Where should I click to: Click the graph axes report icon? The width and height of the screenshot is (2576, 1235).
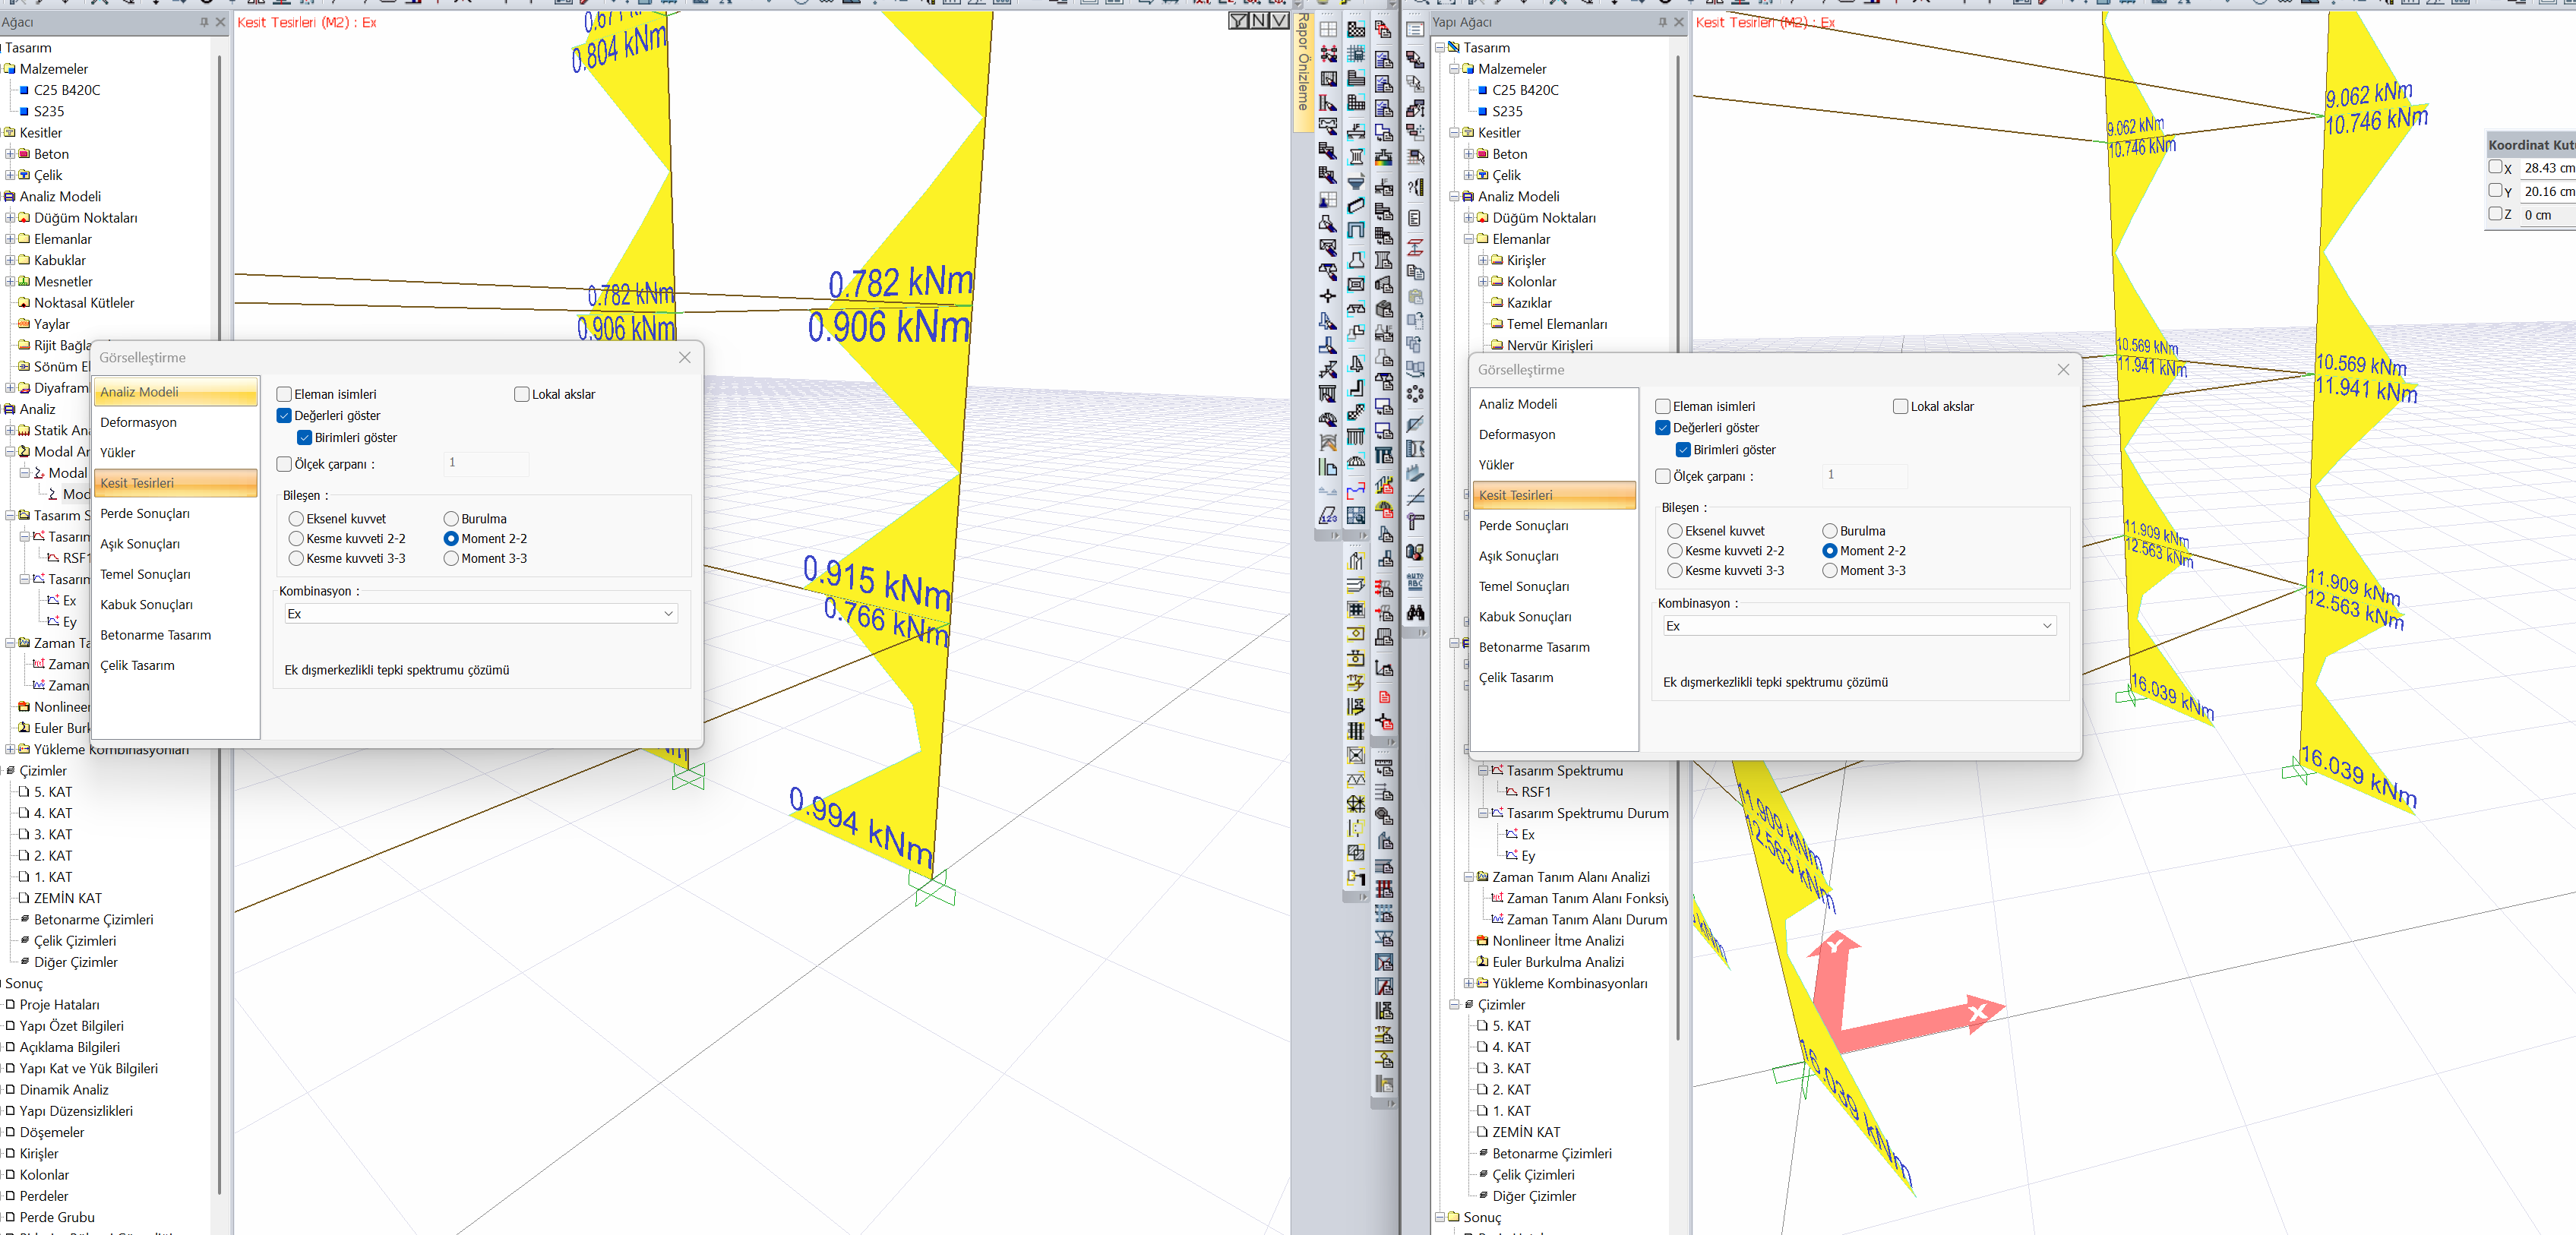coord(1384,668)
